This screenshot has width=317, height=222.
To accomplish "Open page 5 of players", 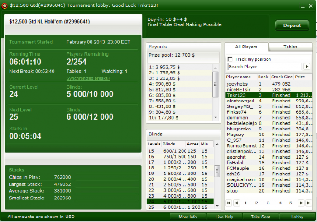I will 291,203.
